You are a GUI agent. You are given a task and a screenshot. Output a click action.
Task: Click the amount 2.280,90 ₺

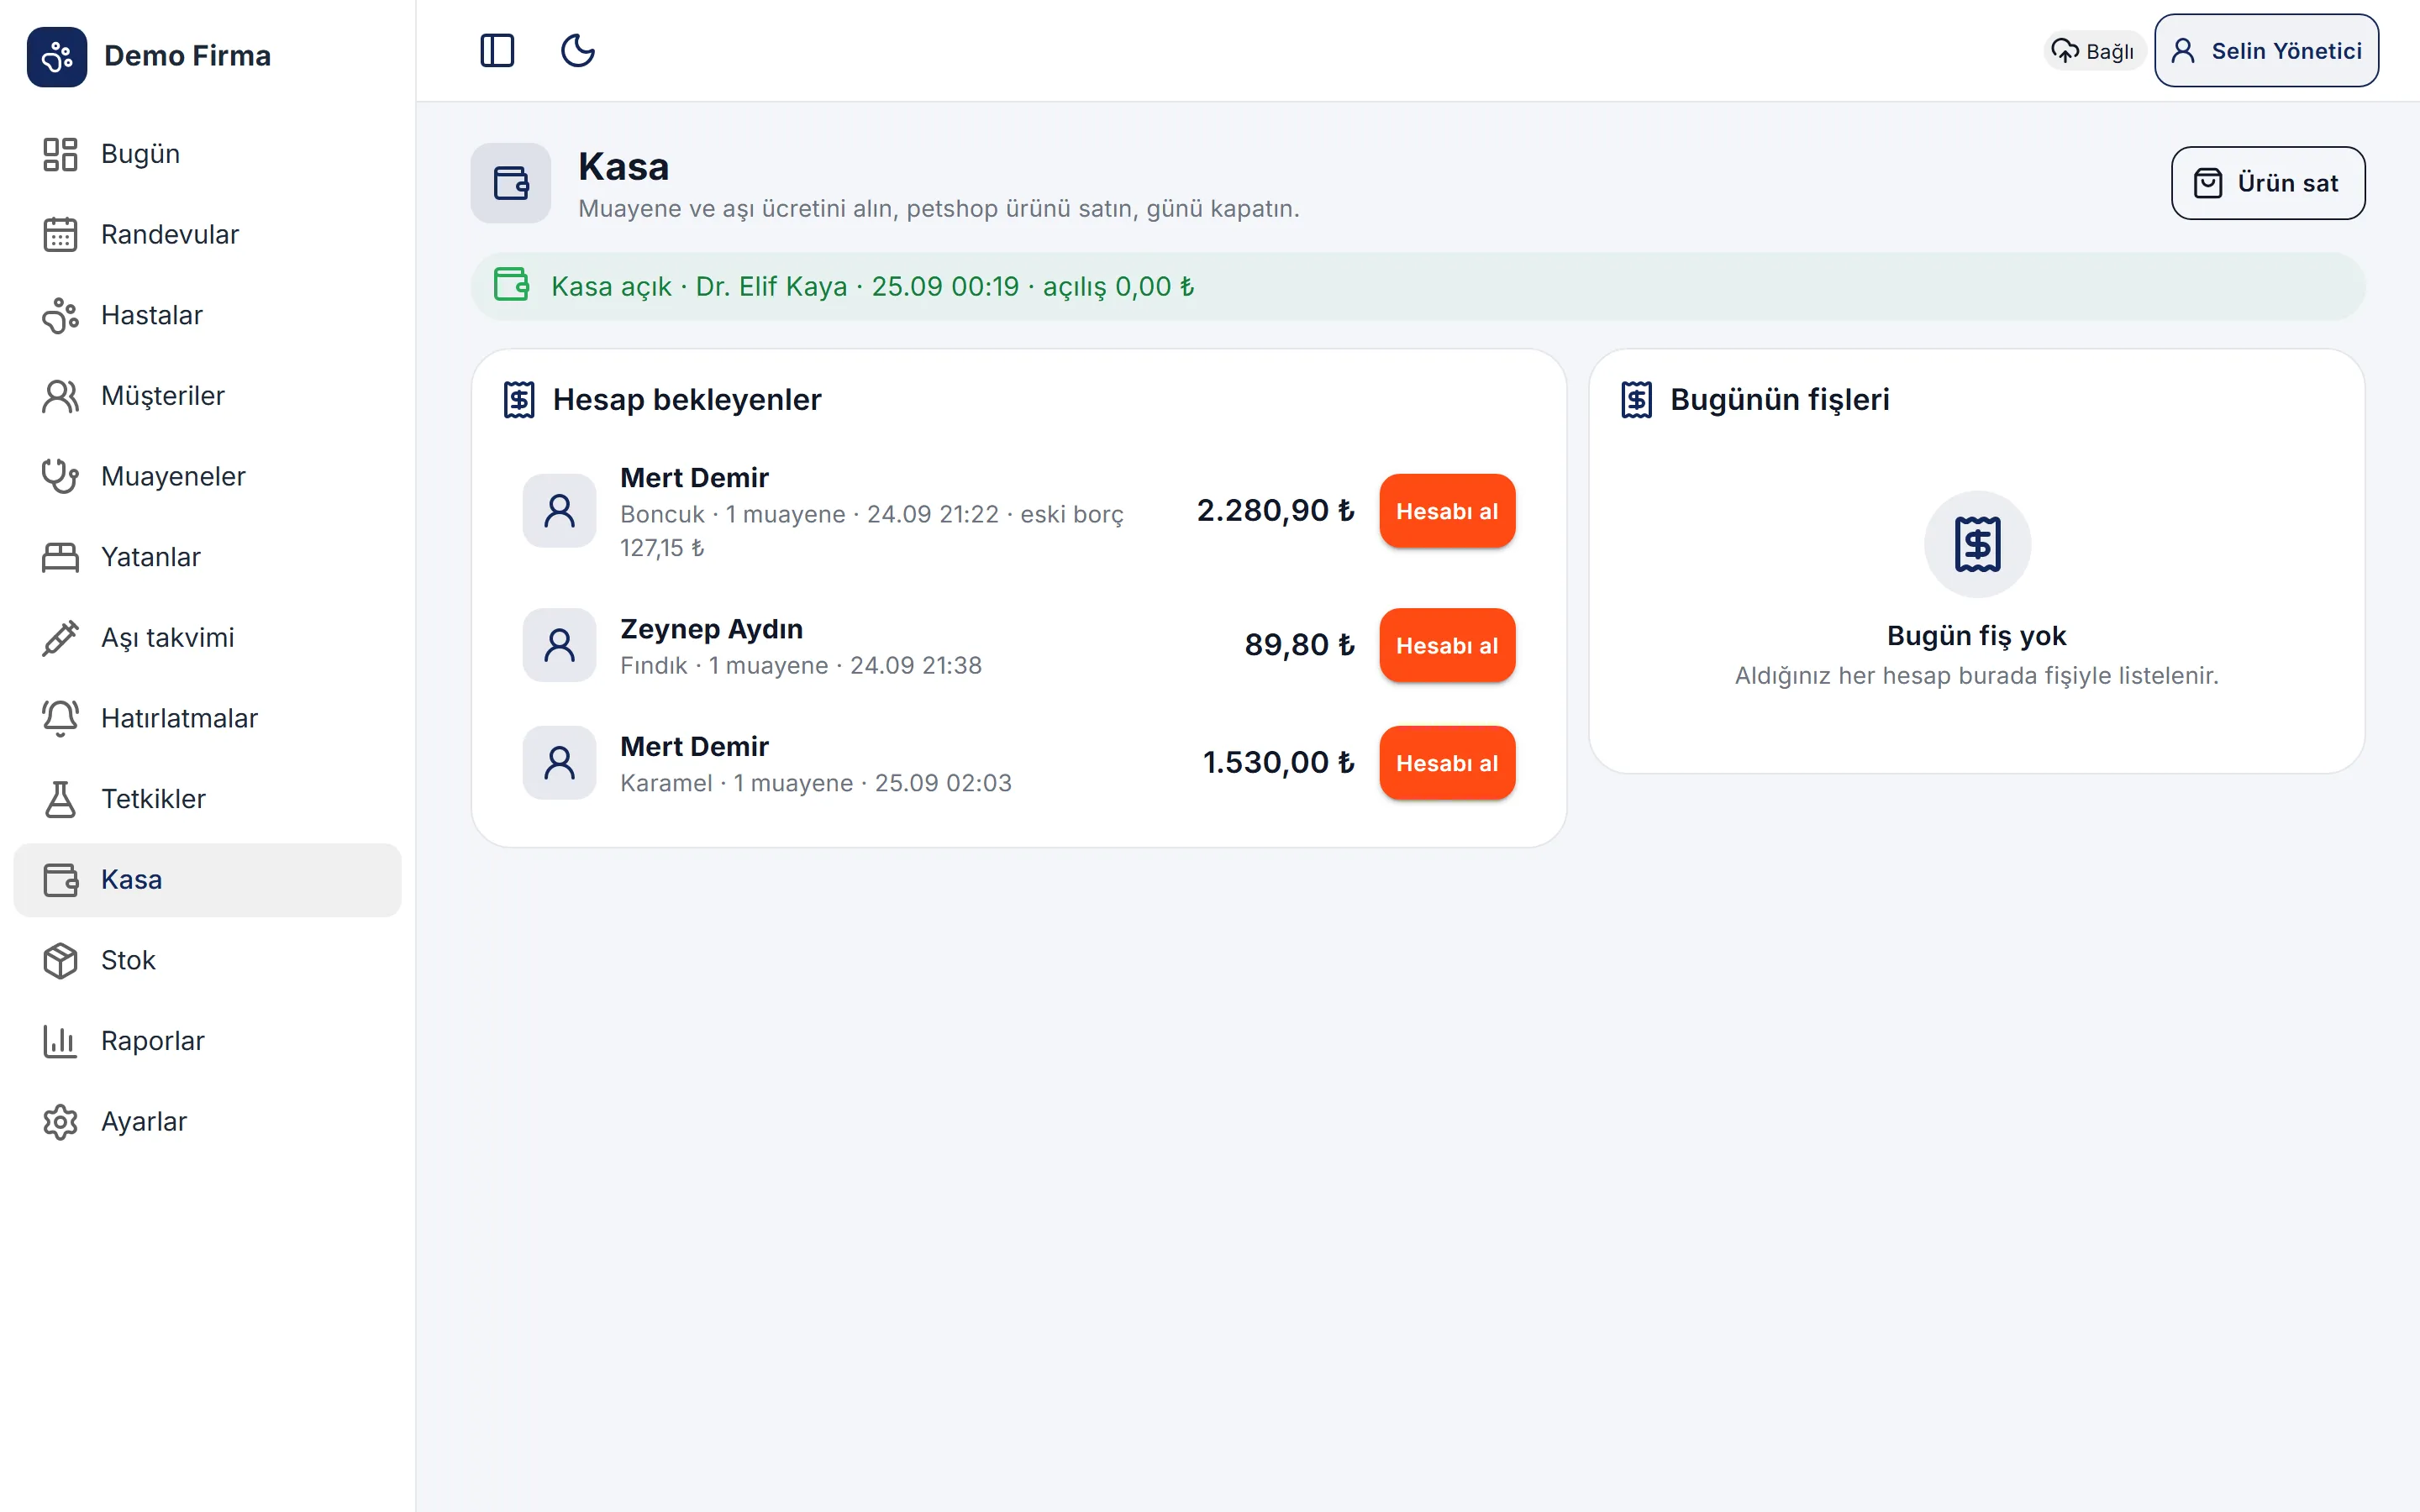pos(1275,511)
